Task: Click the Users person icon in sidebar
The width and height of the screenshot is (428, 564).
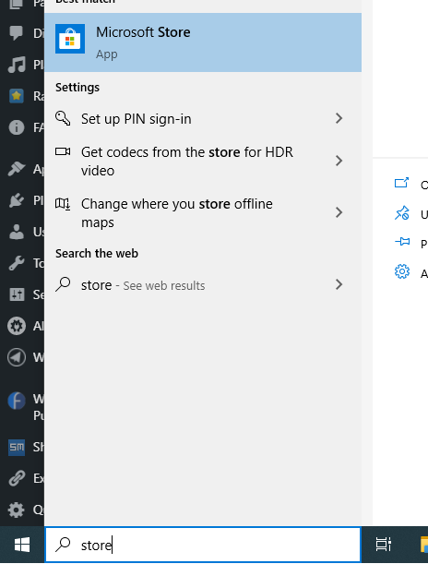Action: 17,232
